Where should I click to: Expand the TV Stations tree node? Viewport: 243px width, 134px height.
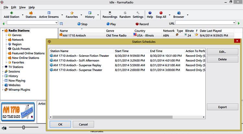pyautogui.click(x=3, y=67)
